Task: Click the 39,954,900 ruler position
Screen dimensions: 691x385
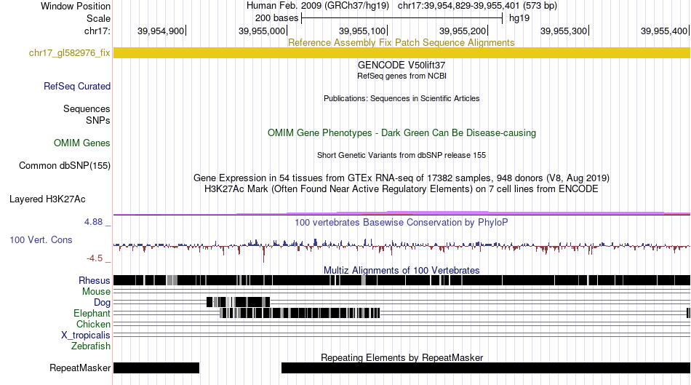Action: coord(161,31)
